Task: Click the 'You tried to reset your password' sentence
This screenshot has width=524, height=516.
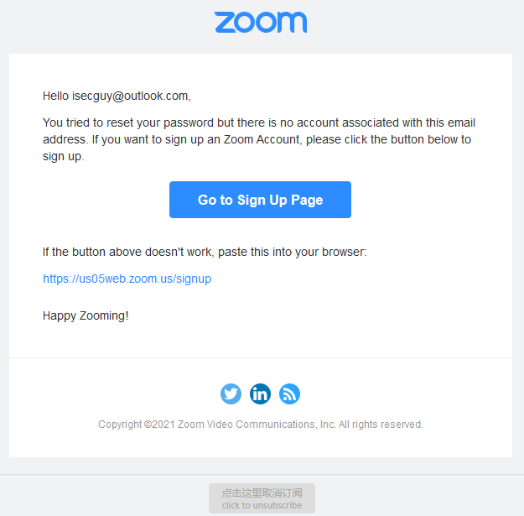Action: click(128, 122)
